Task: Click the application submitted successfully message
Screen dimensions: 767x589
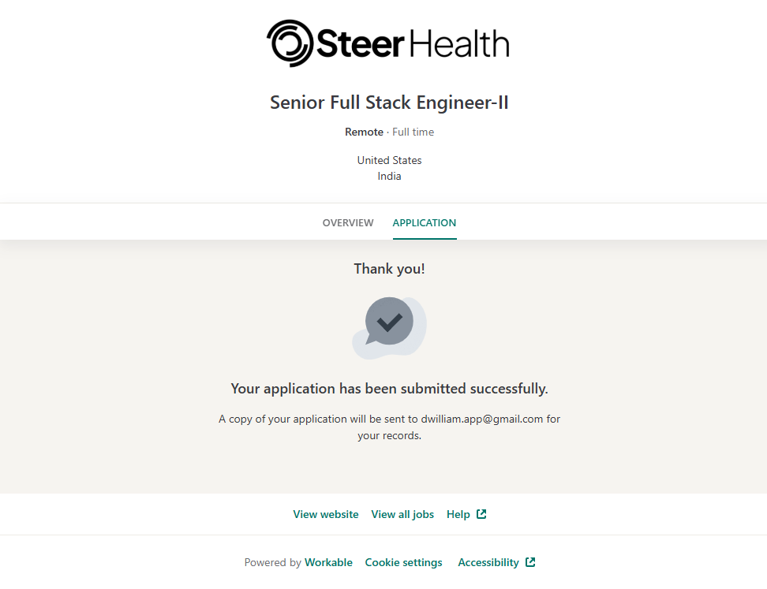Action: 389,389
